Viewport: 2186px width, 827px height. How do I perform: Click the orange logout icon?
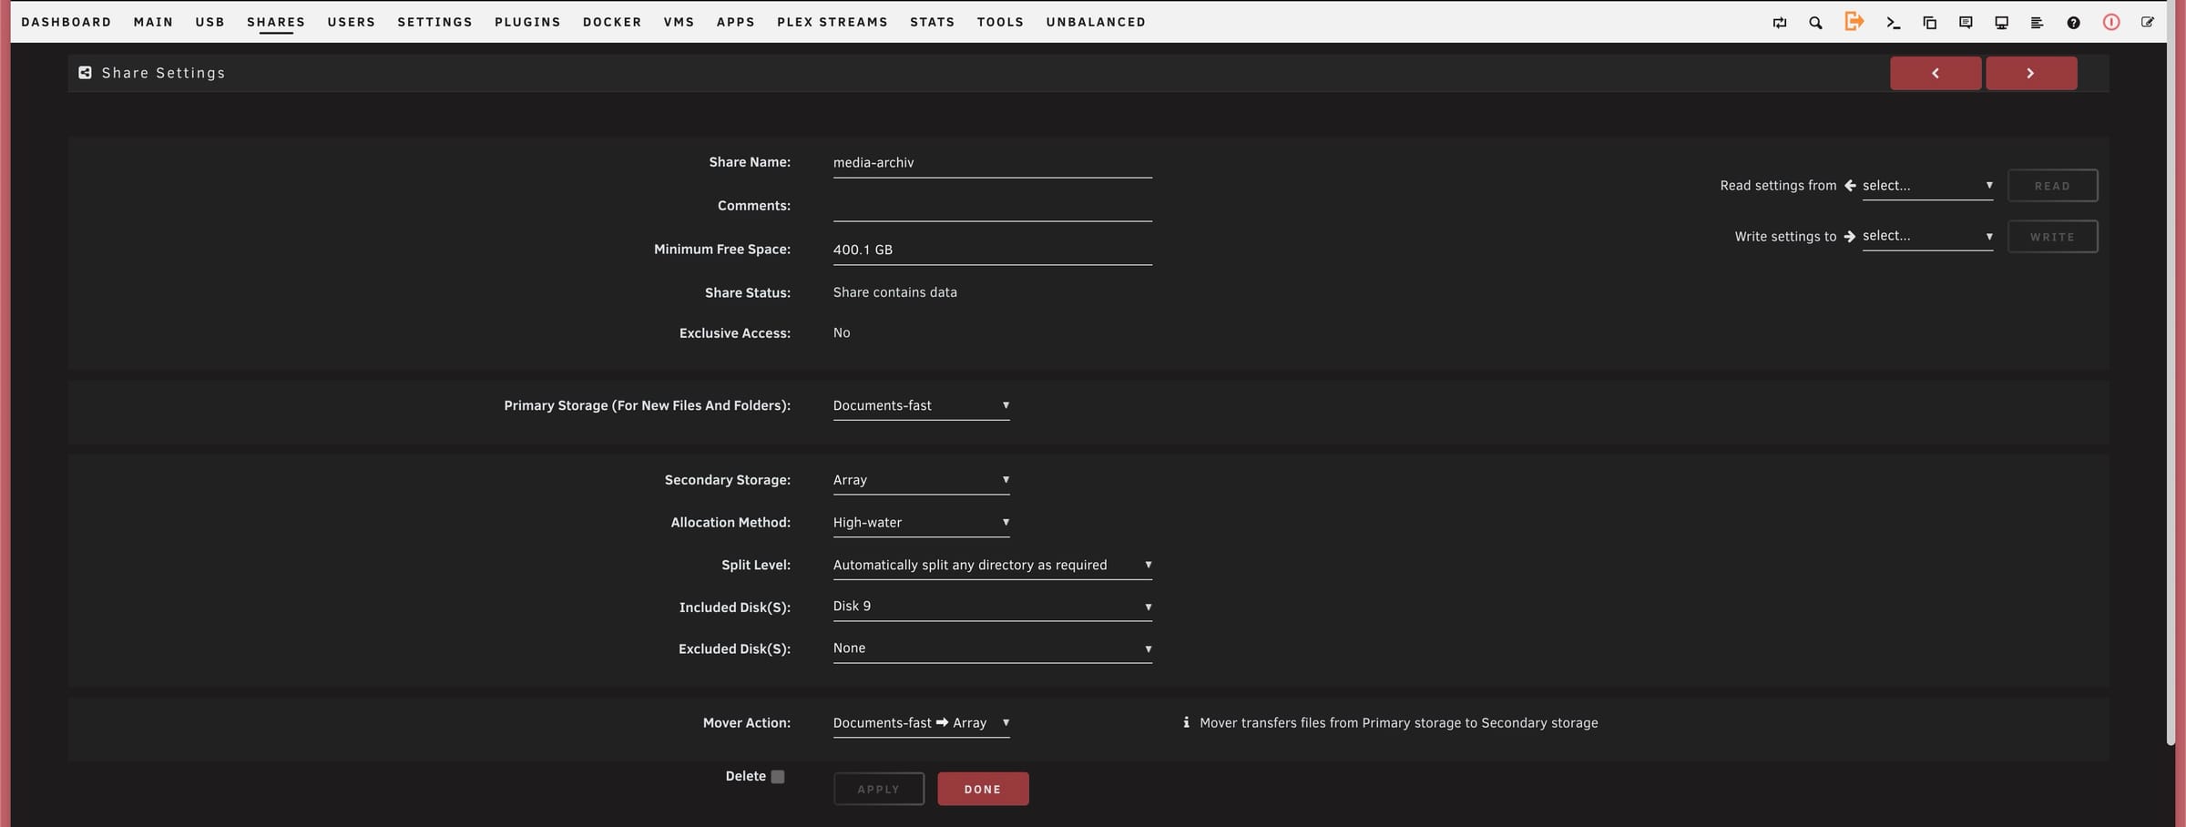coord(1854,22)
